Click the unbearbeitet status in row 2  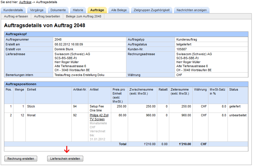(238, 115)
